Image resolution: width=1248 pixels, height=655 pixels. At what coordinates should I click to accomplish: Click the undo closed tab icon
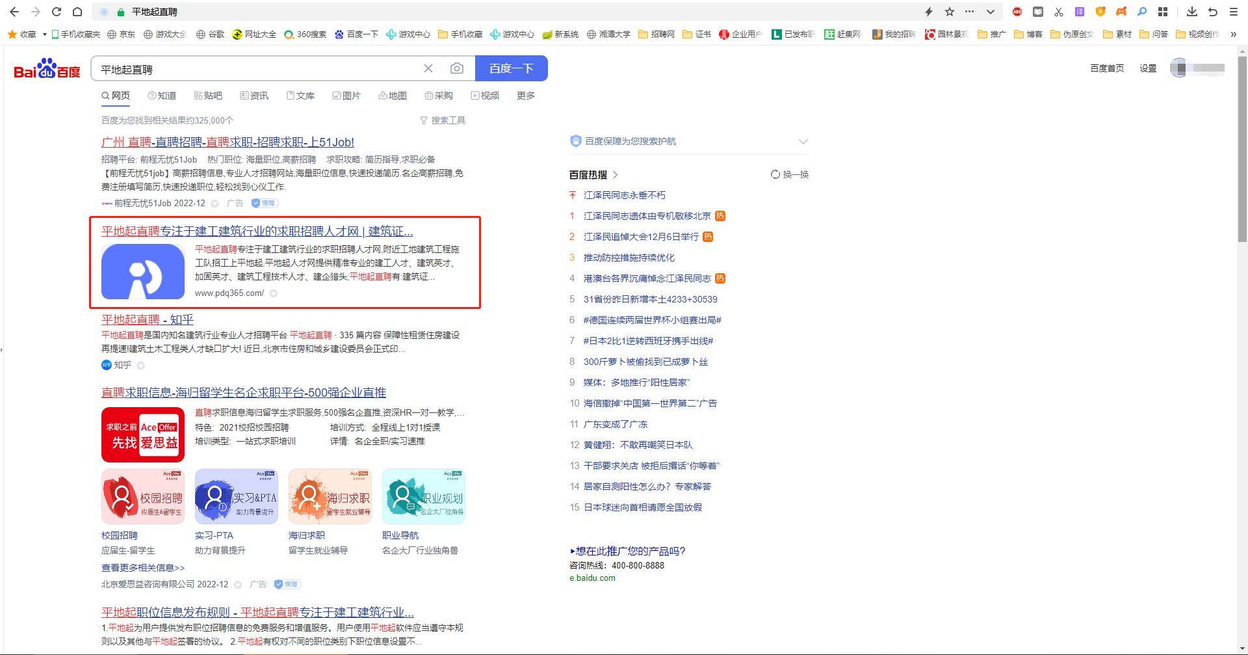coord(1213,12)
